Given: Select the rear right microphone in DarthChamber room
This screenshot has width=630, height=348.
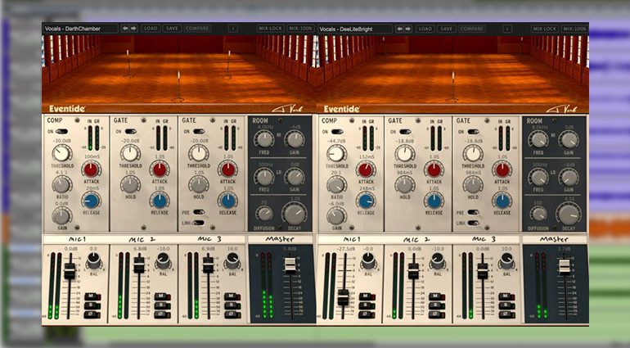Looking at the screenshot, I should point(228,65).
